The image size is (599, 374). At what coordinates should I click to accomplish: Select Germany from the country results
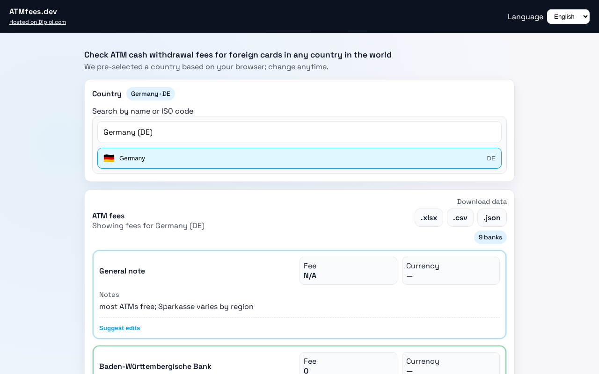[x=299, y=158]
